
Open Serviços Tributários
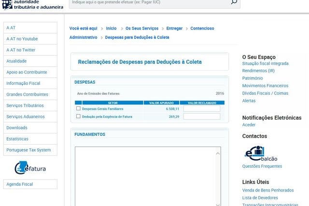(x=30, y=105)
